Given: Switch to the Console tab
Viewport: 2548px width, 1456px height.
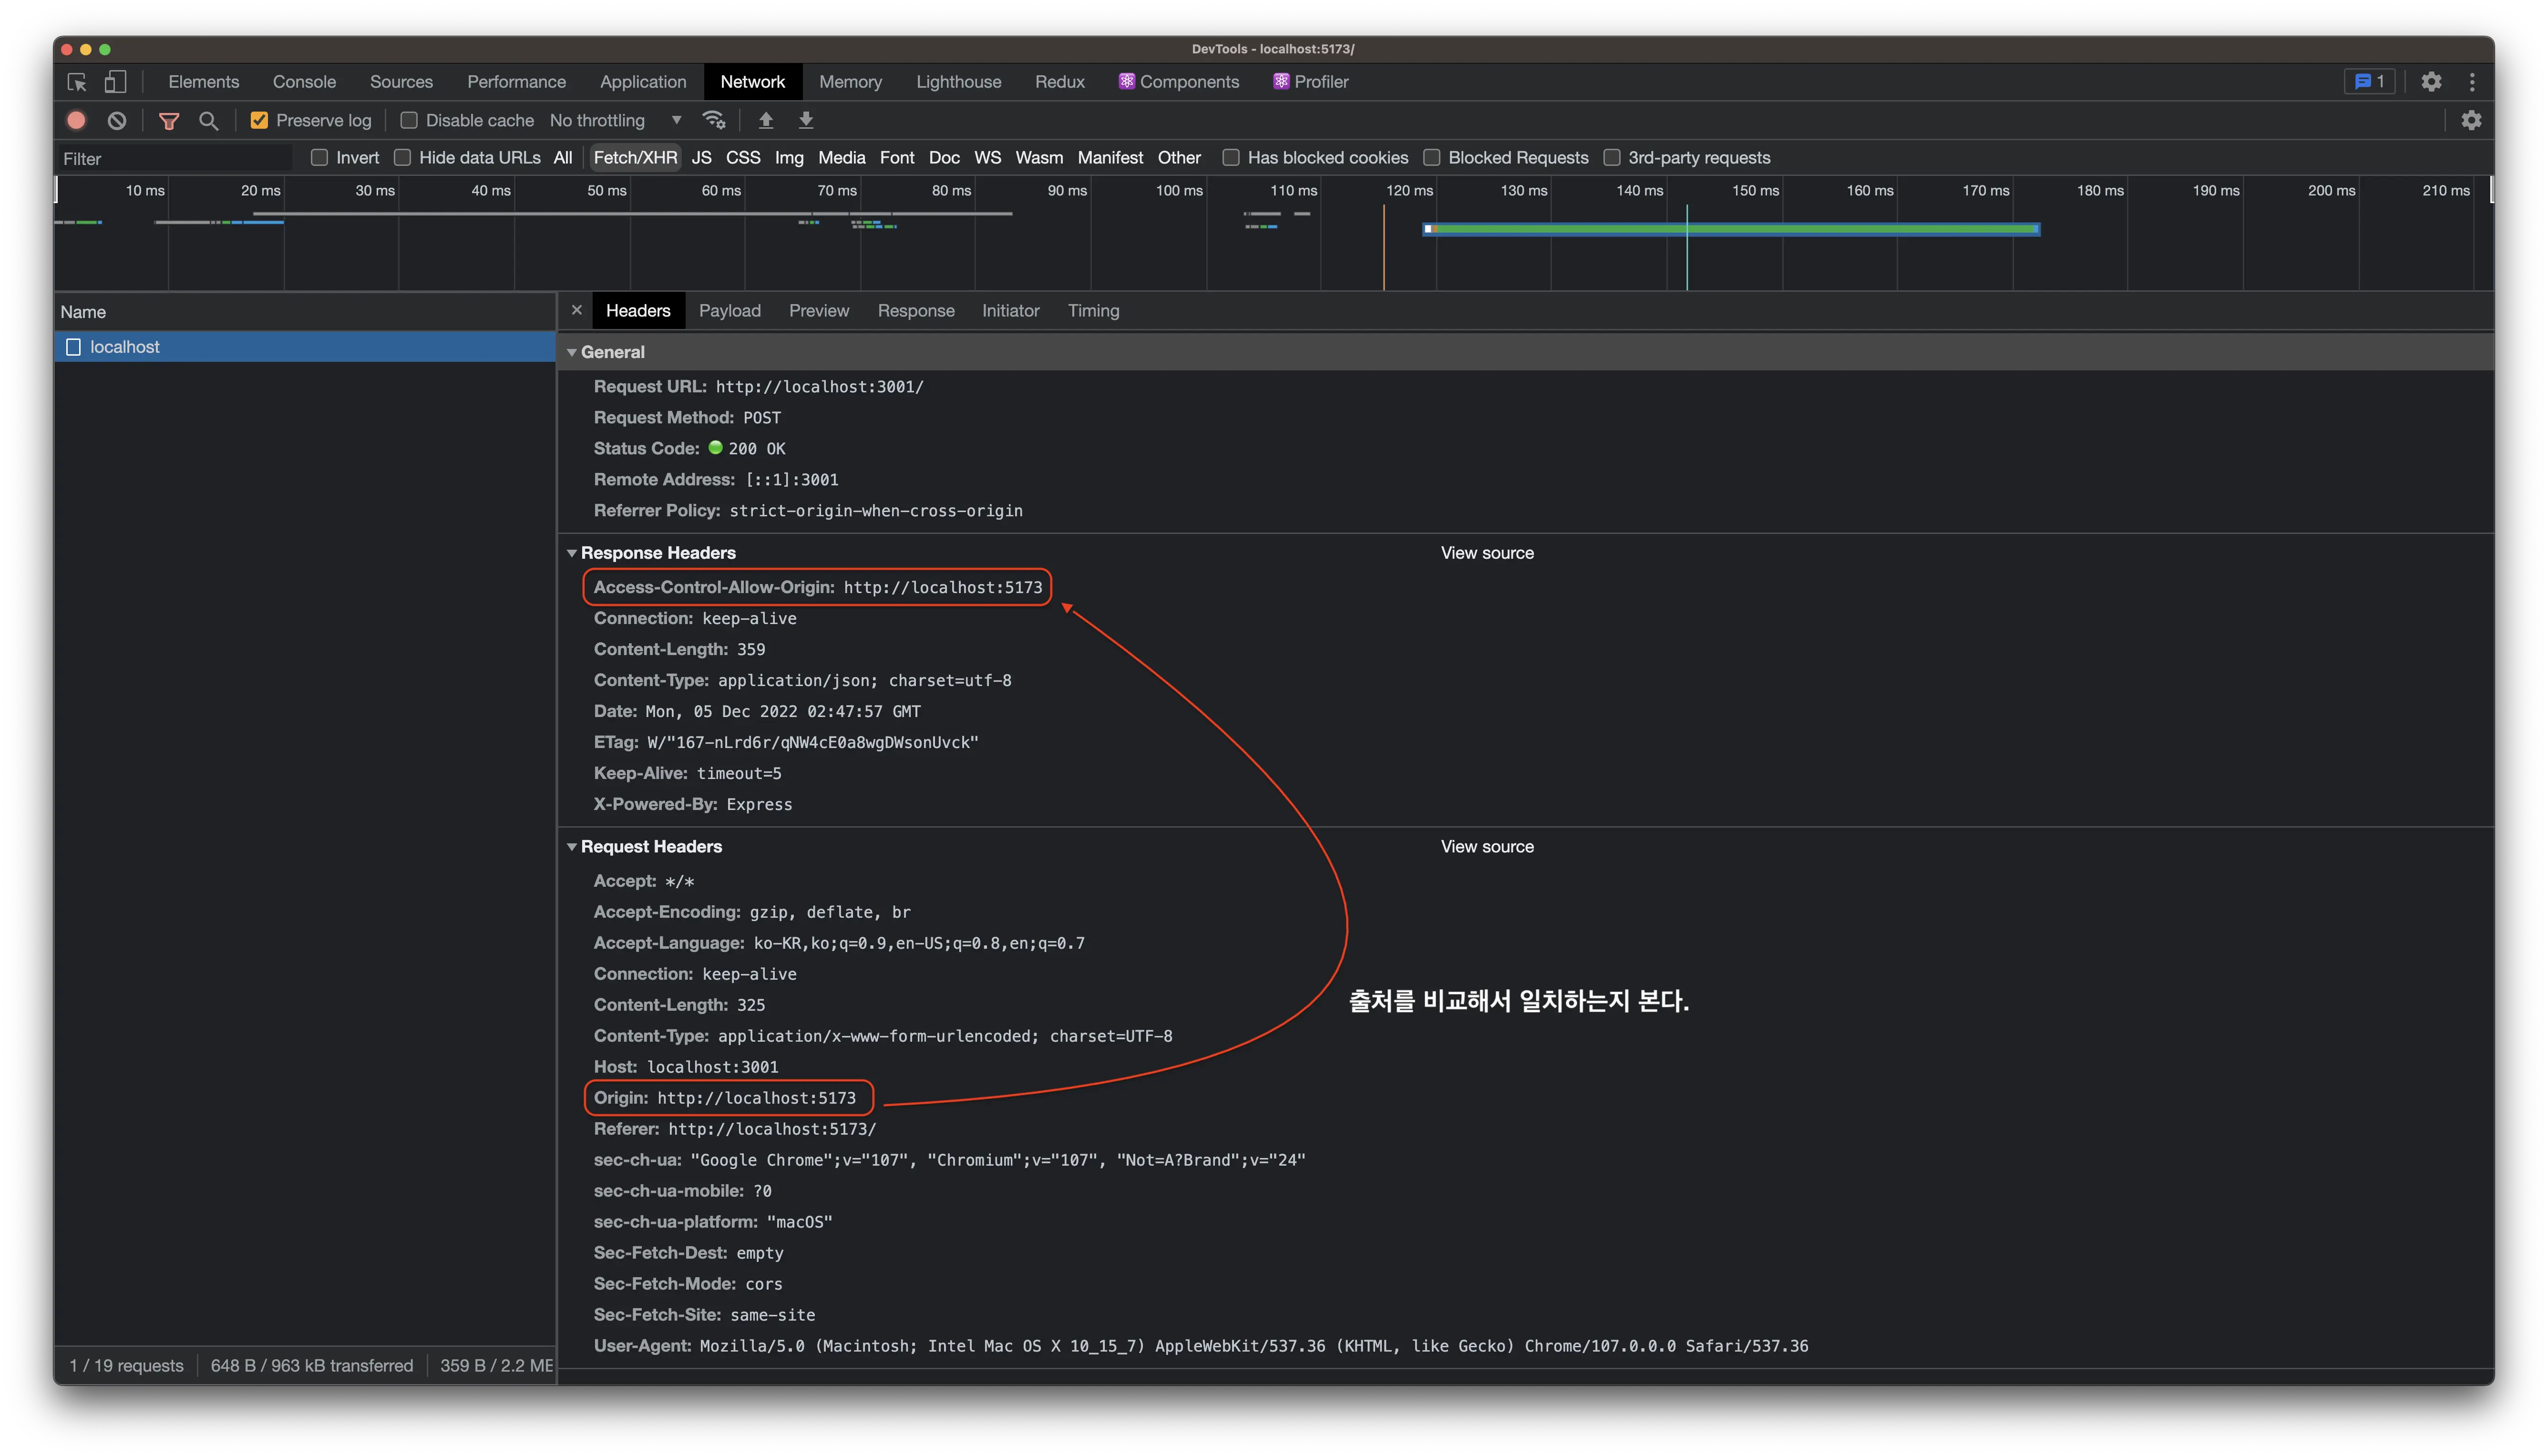Looking at the screenshot, I should click(x=304, y=82).
